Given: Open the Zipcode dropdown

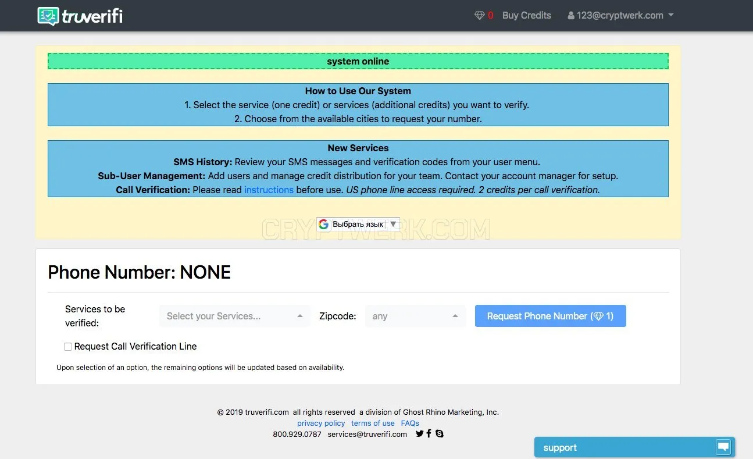Looking at the screenshot, I should click(x=415, y=316).
